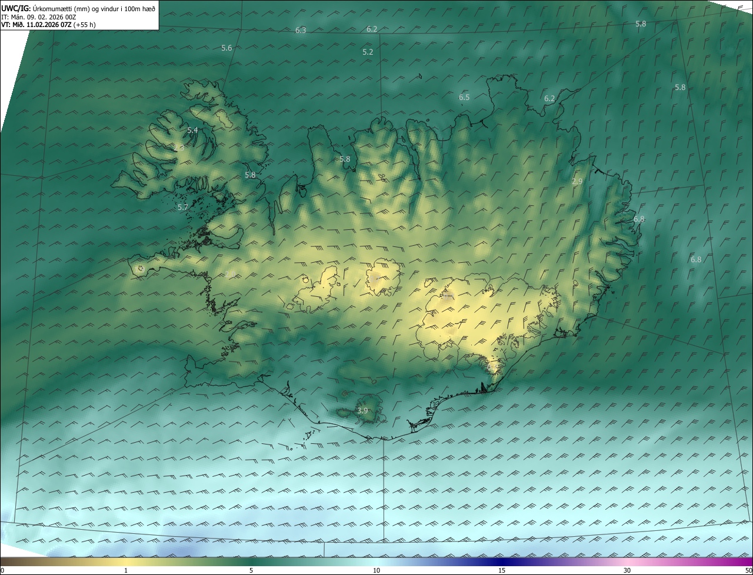Click the "30" tick label on color scale

(x=627, y=570)
